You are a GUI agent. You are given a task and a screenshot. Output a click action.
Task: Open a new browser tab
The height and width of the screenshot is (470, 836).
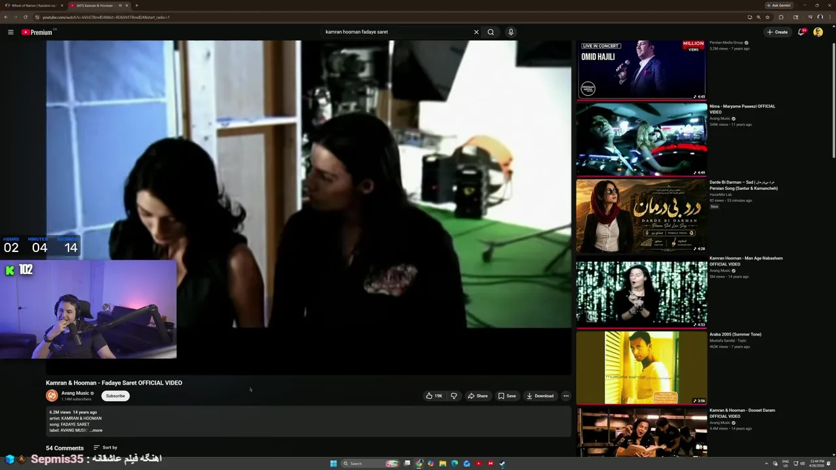point(137,5)
